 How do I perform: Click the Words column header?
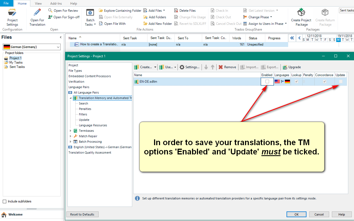(237, 38)
